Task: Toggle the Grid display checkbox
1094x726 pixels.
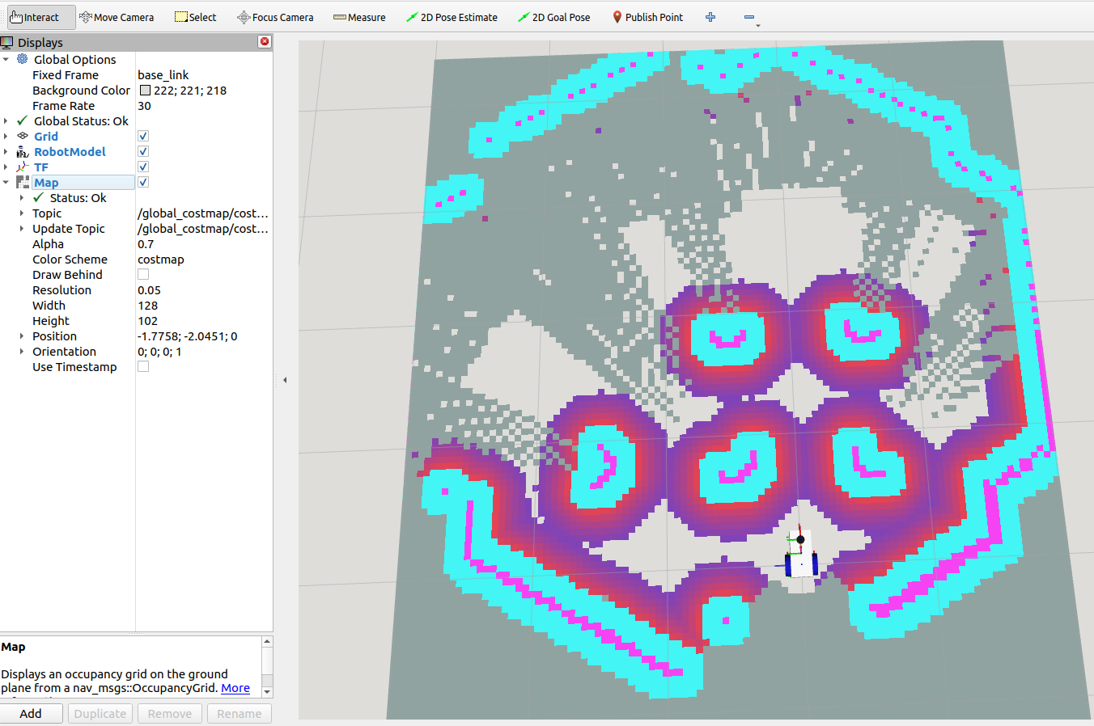Action: [x=143, y=136]
